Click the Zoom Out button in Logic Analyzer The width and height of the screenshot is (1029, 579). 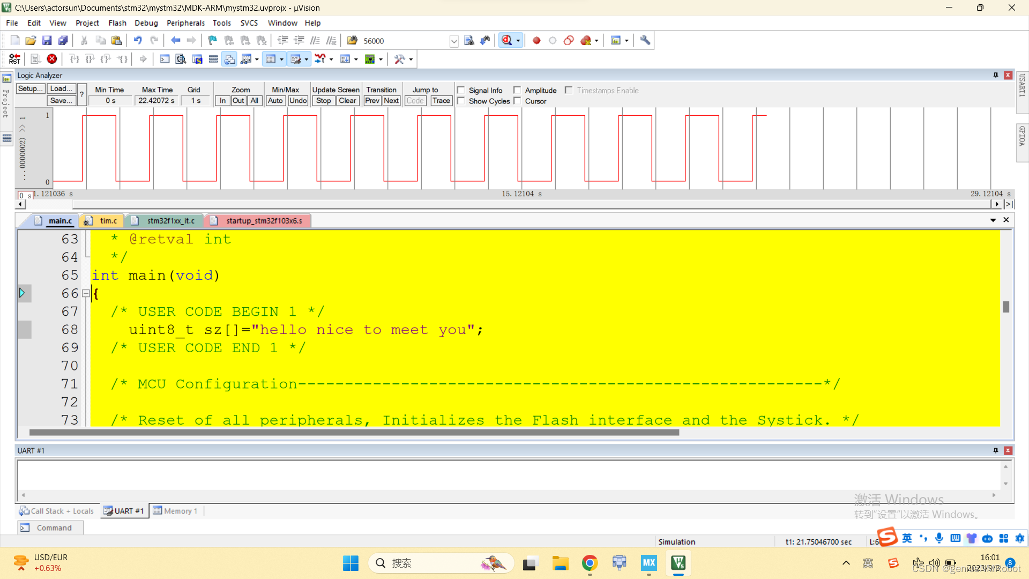[x=238, y=100]
